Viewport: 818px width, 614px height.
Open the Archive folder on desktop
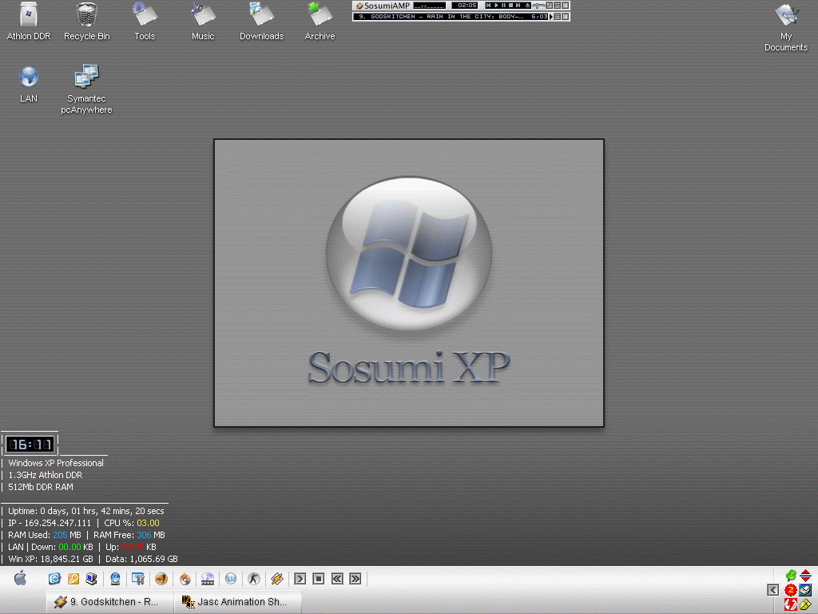coord(320,14)
